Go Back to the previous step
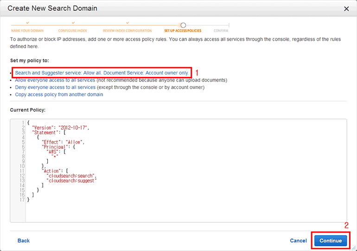Image resolution: width=357 pixels, height=251 pixels. (24, 241)
